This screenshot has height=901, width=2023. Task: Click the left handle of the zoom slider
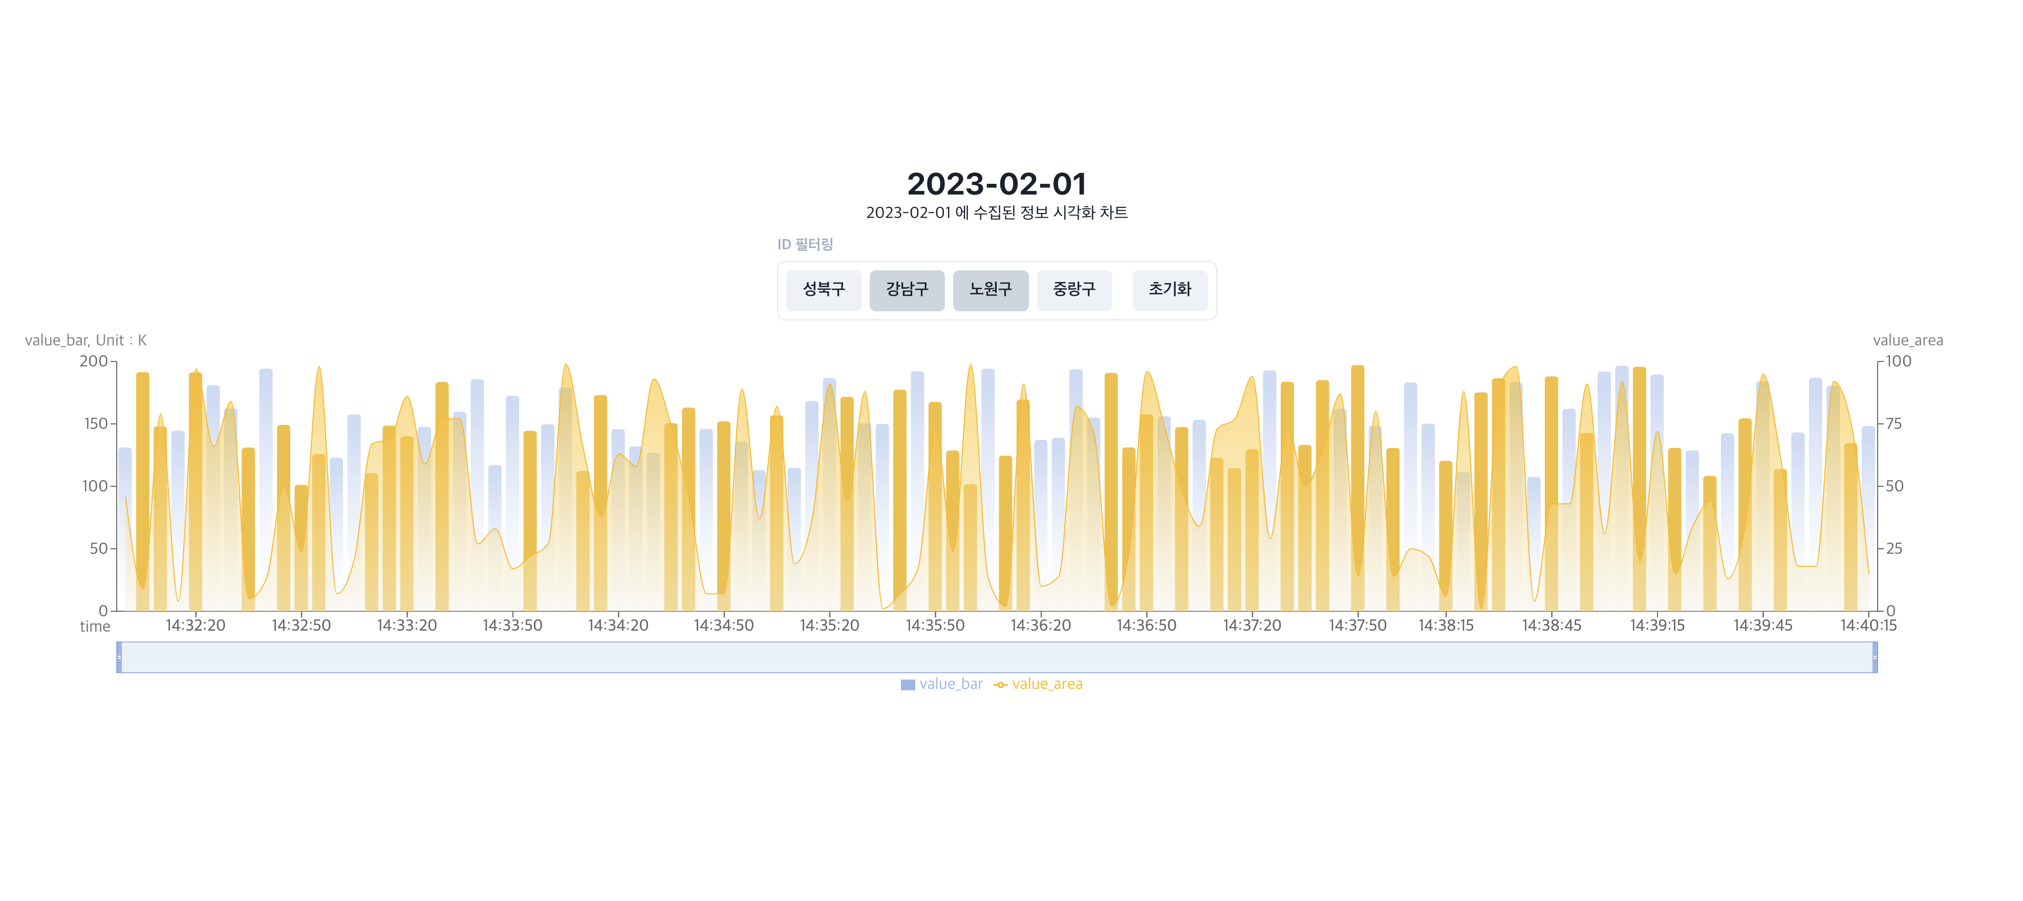[x=119, y=657]
